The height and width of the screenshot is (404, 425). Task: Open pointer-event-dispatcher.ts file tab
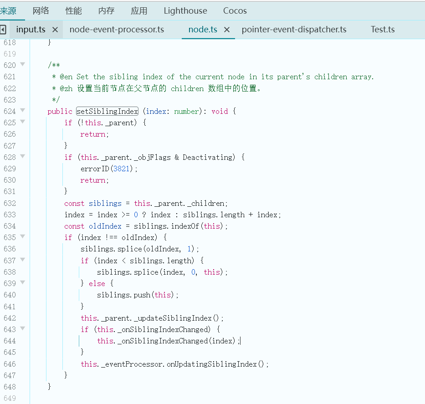tap(294, 29)
